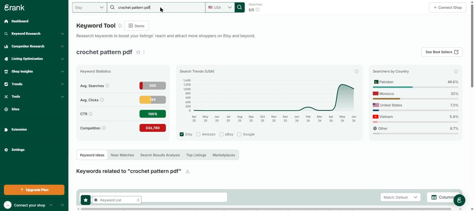Screen dimensions: 474x211
Task: Click the Connect Shop button
Action: point(447,8)
